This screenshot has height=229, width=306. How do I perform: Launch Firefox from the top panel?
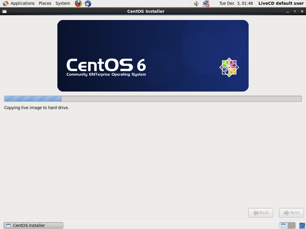[78, 3]
